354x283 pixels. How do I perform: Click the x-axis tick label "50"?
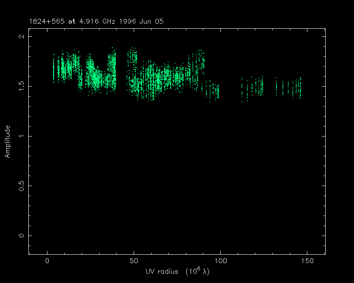click(134, 261)
